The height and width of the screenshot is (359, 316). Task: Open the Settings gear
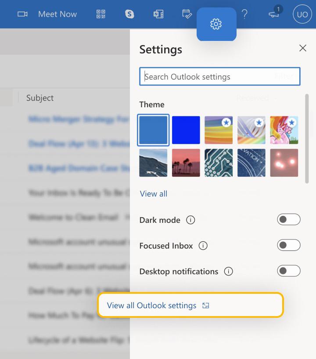click(x=216, y=24)
